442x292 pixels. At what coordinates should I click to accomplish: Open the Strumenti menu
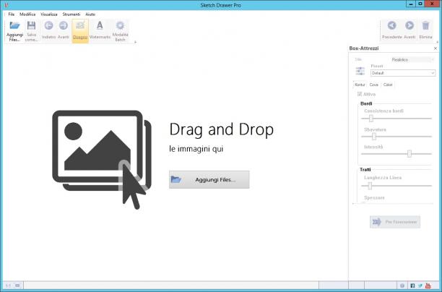pyautogui.click(x=71, y=14)
